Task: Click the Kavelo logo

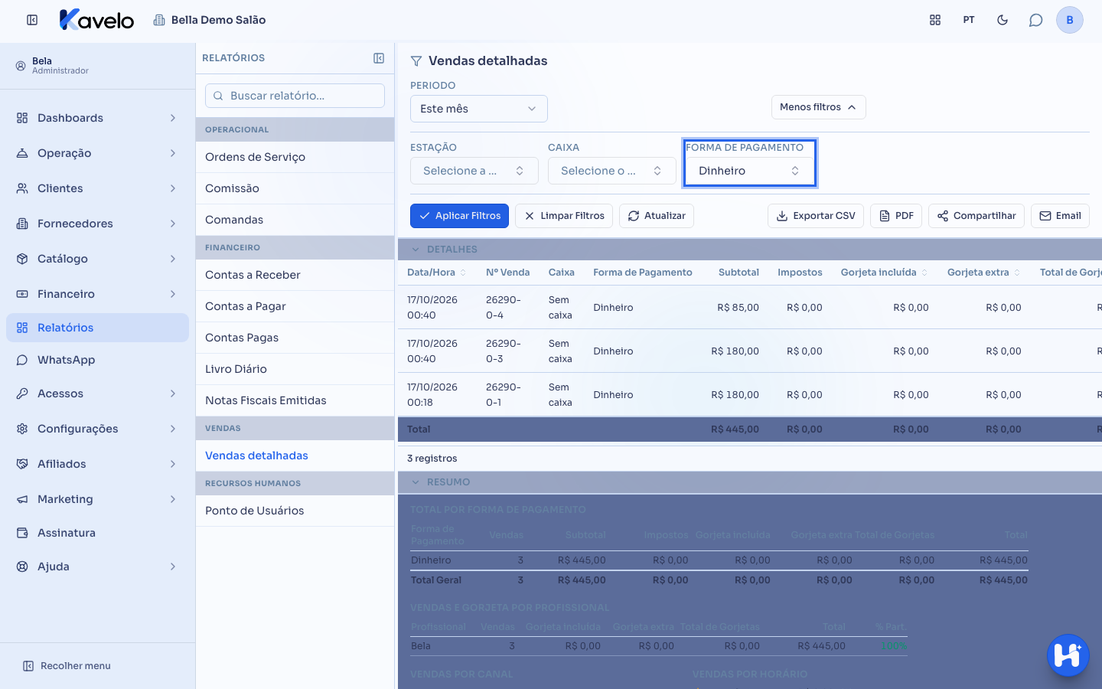Action: (x=96, y=20)
